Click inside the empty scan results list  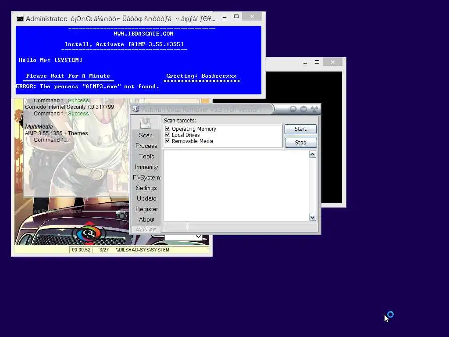[236, 186]
